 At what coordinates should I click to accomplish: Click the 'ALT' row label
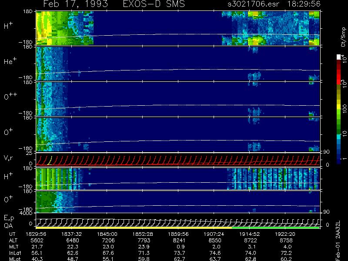coord(13,241)
